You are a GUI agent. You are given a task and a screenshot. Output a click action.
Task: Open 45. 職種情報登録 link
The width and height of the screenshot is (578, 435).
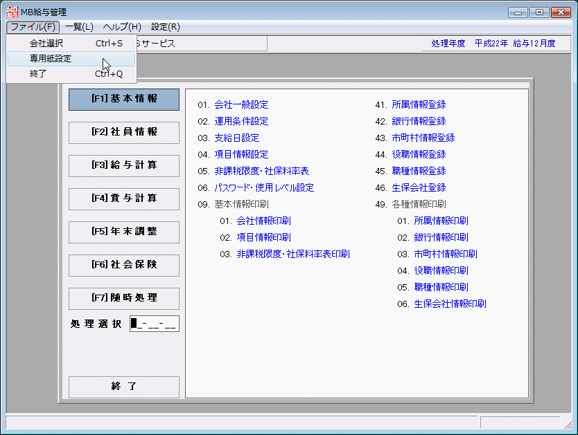[x=419, y=171]
